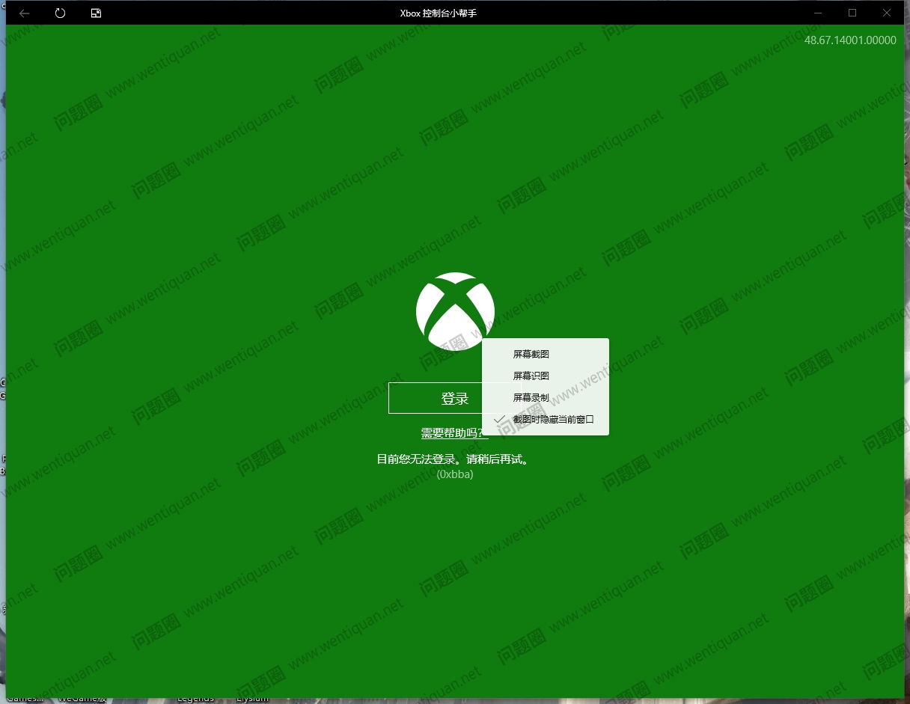Click the version number 48.67.14001.00000
The height and width of the screenshot is (704, 910).
(850, 40)
